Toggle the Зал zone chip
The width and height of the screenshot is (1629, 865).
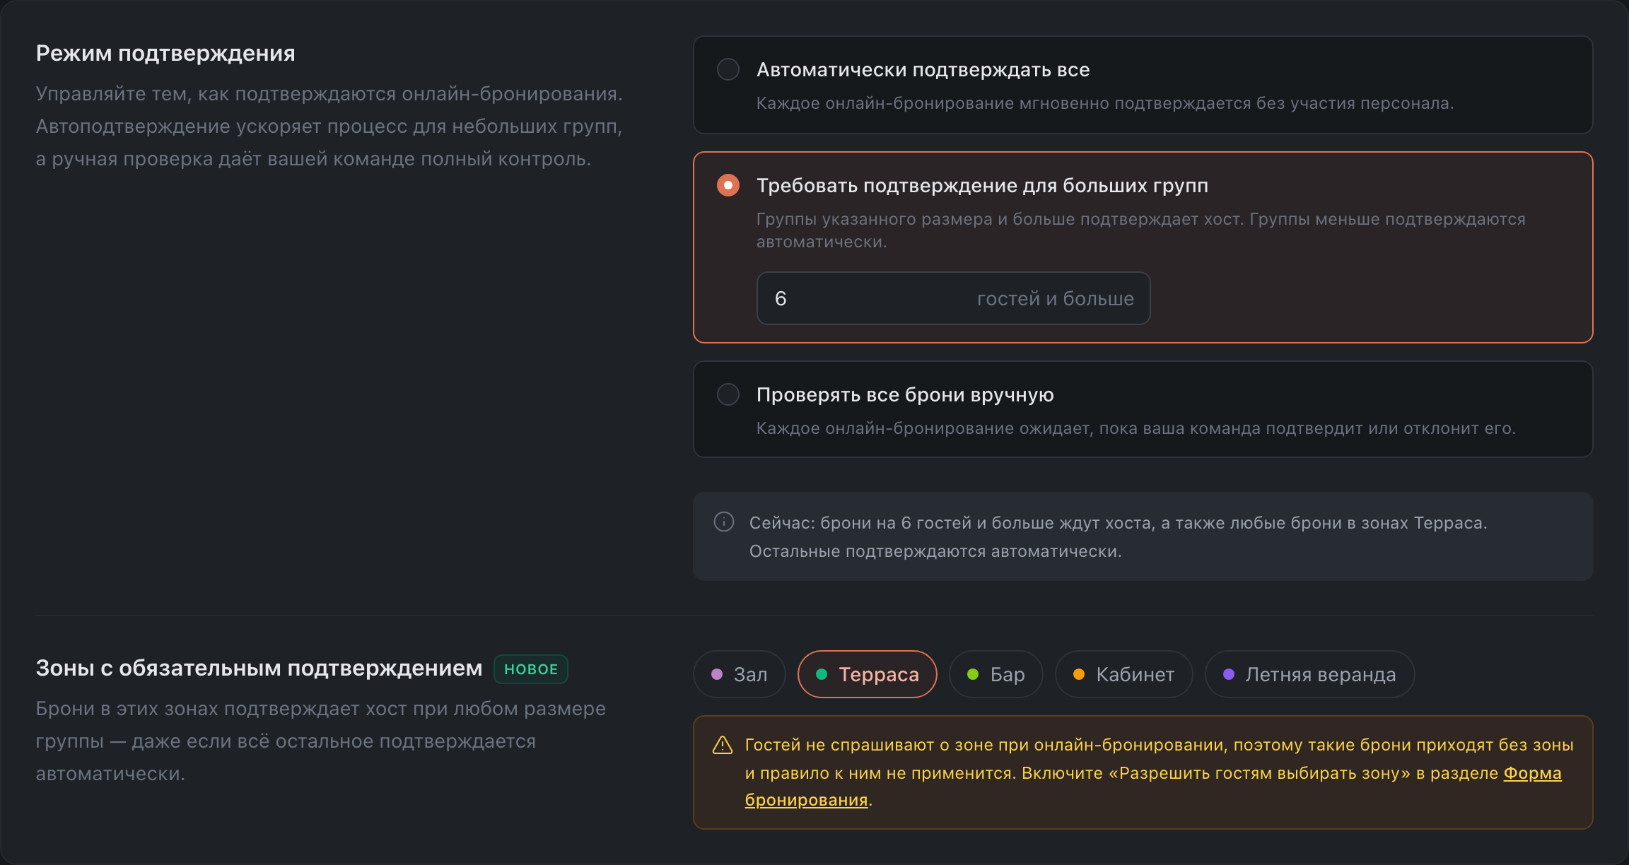pos(739,674)
